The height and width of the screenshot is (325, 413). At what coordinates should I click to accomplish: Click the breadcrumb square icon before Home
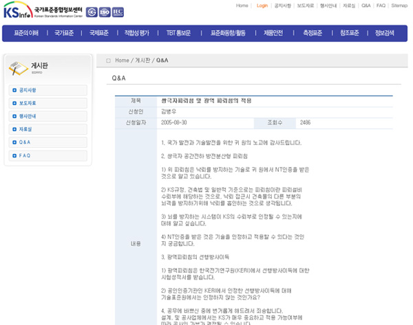(108, 60)
